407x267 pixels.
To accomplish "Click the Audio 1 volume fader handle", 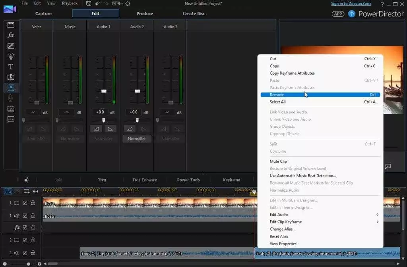I will coord(104,91).
